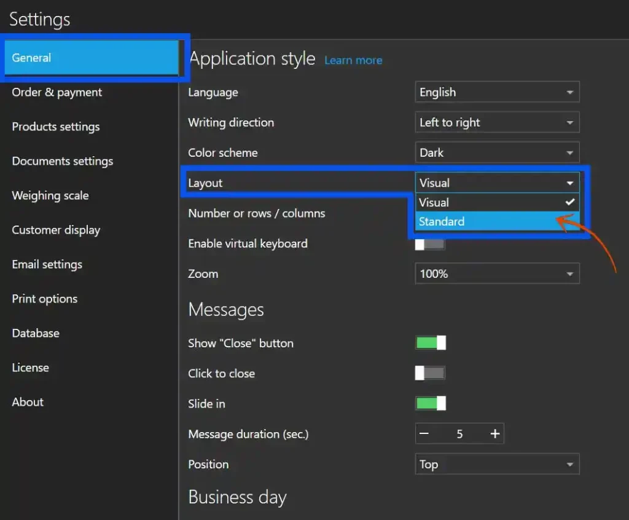Open the Database section
The height and width of the screenshot is (520, 629).
[x=35, y=333]
